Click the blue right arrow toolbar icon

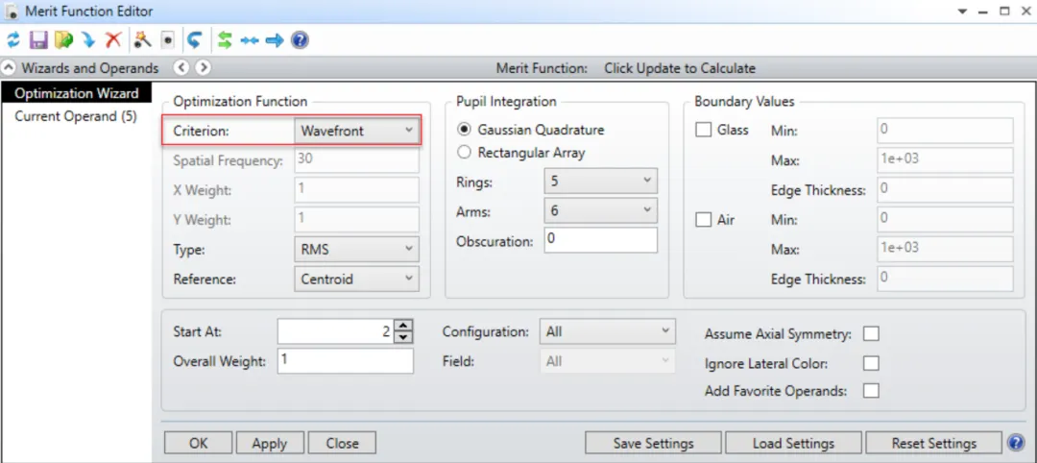point(275,40)
